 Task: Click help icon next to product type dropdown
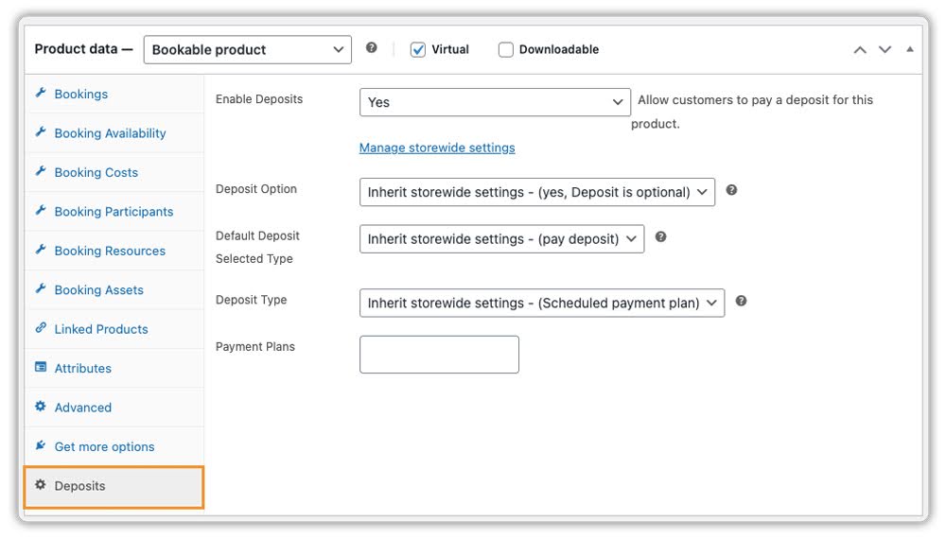372,48
